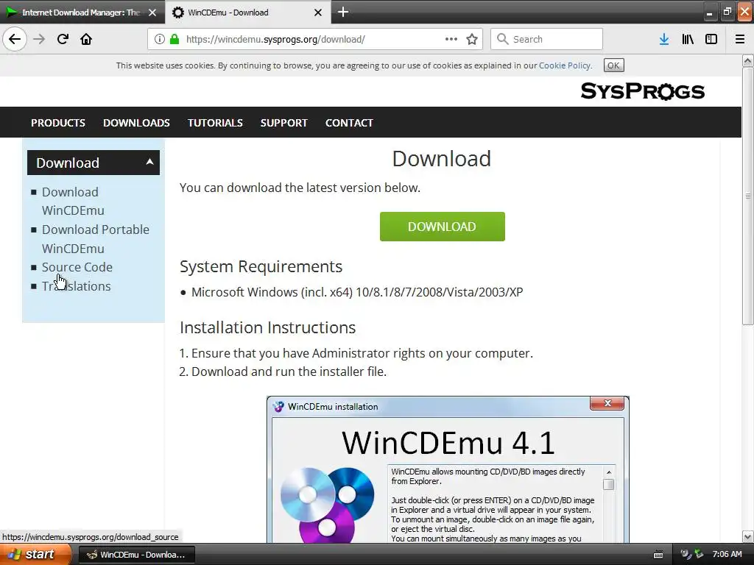Show downloads progress arrow
Image resolution: width=754 pixels, height=565 pixels.
(664, 39)
